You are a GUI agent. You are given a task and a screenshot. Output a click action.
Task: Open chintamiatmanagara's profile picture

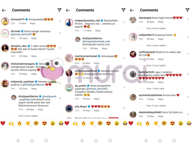pyautogui.click(x=5, y=66)
